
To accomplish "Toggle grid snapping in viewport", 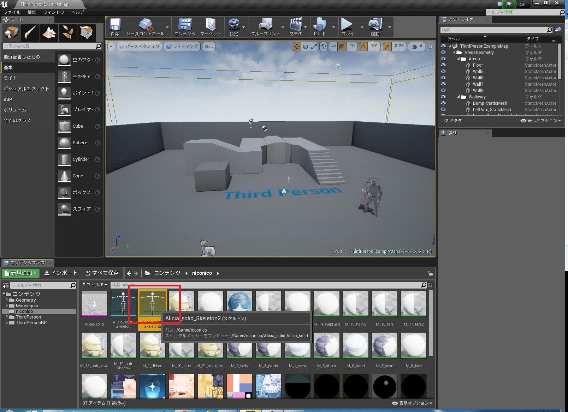I will [x=342, y=47].
